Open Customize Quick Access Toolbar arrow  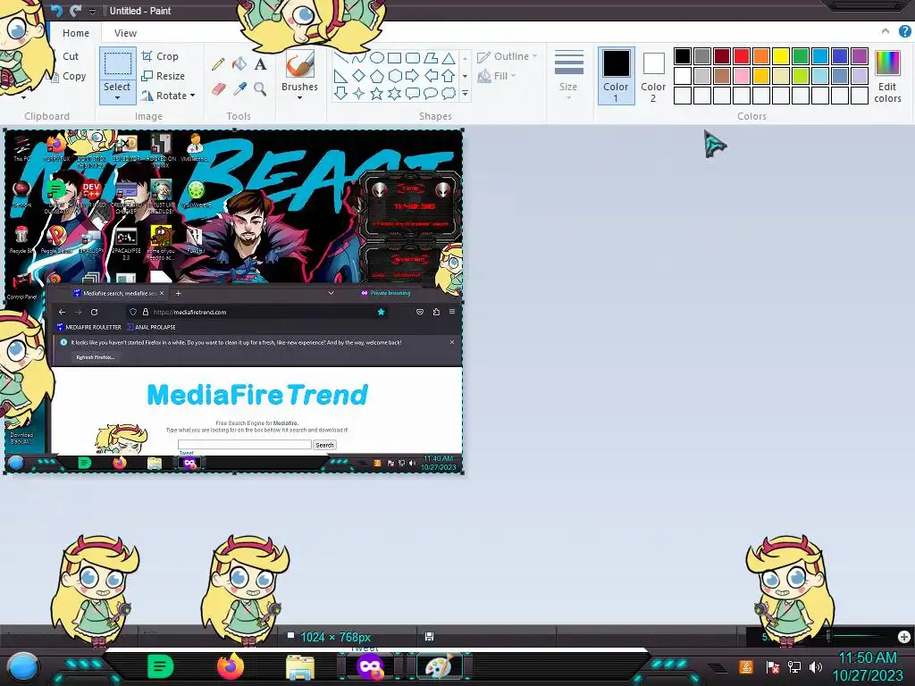point(92,11)
